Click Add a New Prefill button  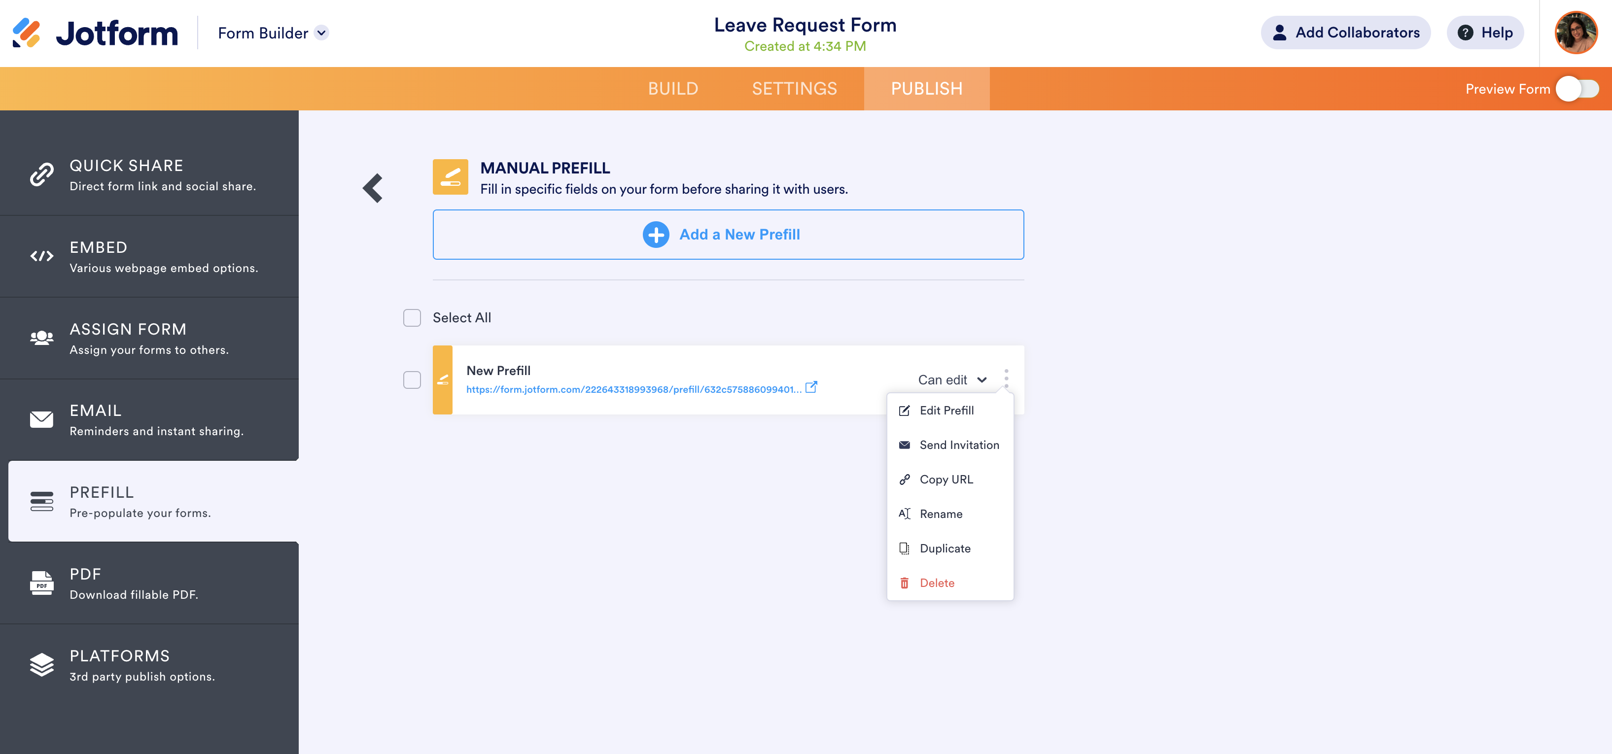(x=728, y=235)
